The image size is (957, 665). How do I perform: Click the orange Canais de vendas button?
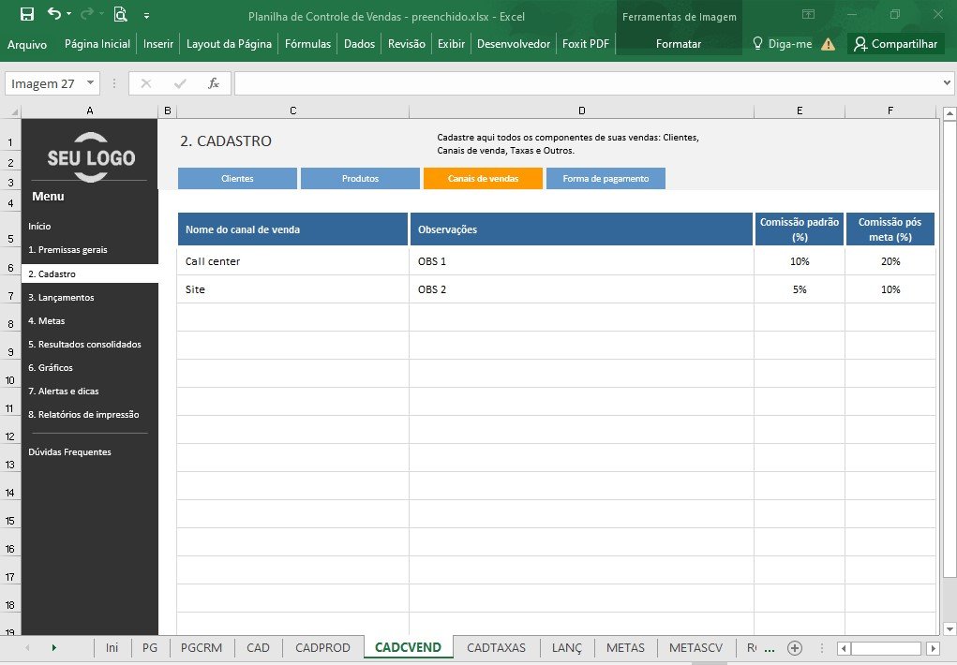pos(483,178)
